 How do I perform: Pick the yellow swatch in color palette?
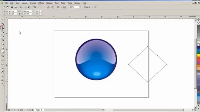[x=198, y=55]
